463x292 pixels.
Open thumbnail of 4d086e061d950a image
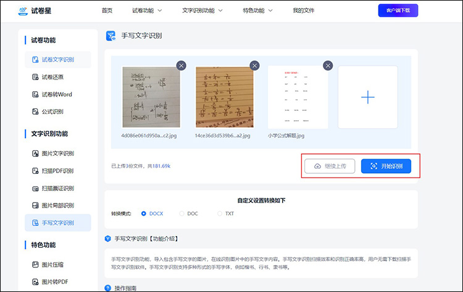151,97
